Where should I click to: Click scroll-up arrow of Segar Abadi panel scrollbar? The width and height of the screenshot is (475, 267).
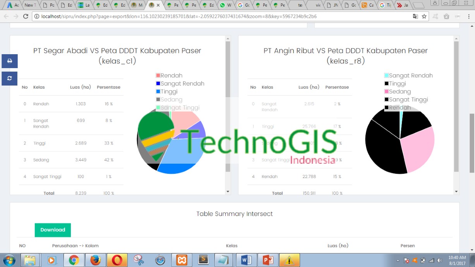click(228, 39)
